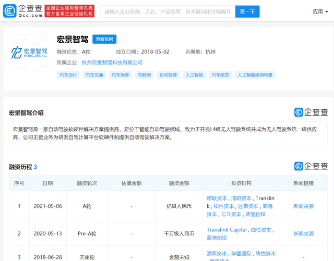Select the 汽车保养 tag
The image size is (334, 261).
pos(120,75)
